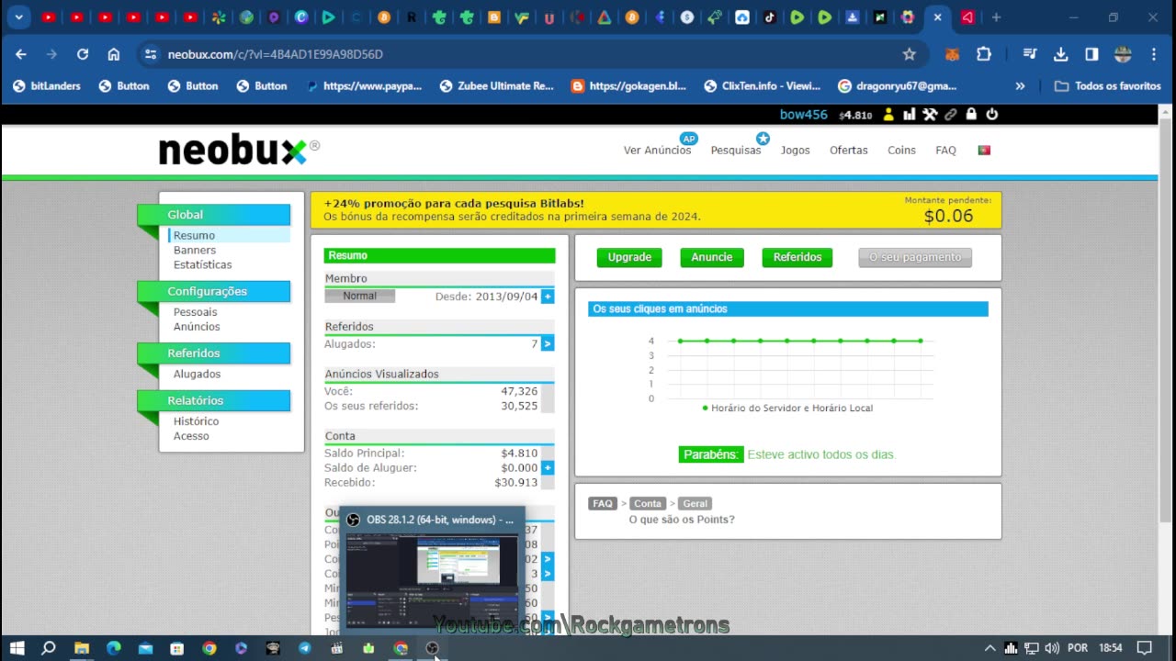Open File Explorer from taskbar
Screen dimensions: 1176x661
(82, 648)
